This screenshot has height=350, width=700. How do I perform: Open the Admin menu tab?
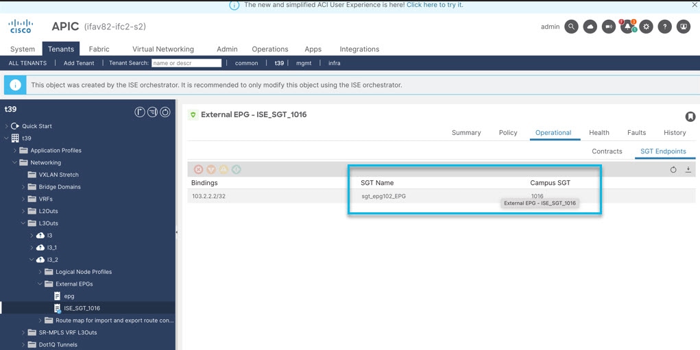(x=227, y=49)
